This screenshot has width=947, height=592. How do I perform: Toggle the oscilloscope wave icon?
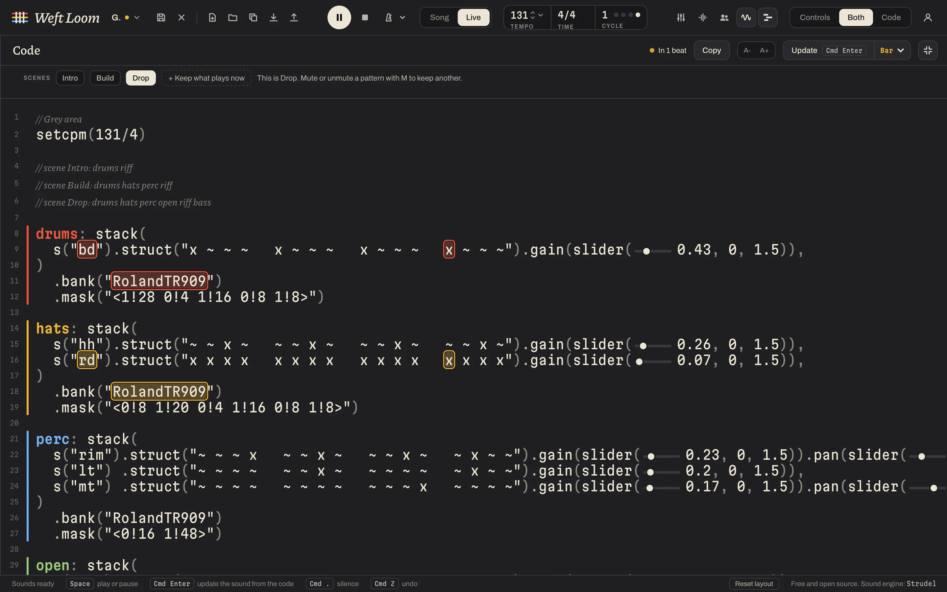click(x=746, y=17)
